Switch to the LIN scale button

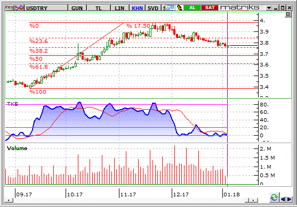coord(119,8)
